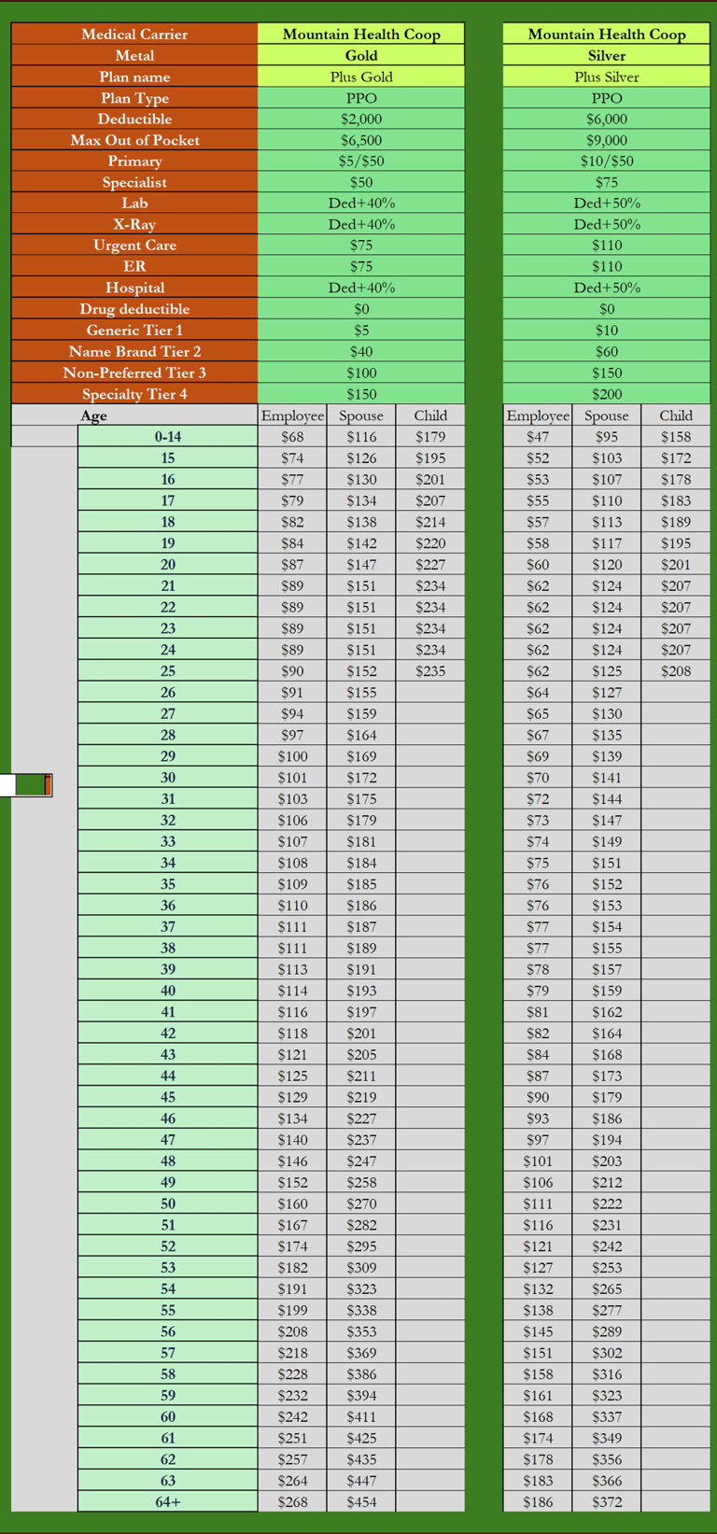Click the Gold Hospital "Ded+40%" cell
This screenshot has width=717, height=1534.
click(x=361, y=288)
